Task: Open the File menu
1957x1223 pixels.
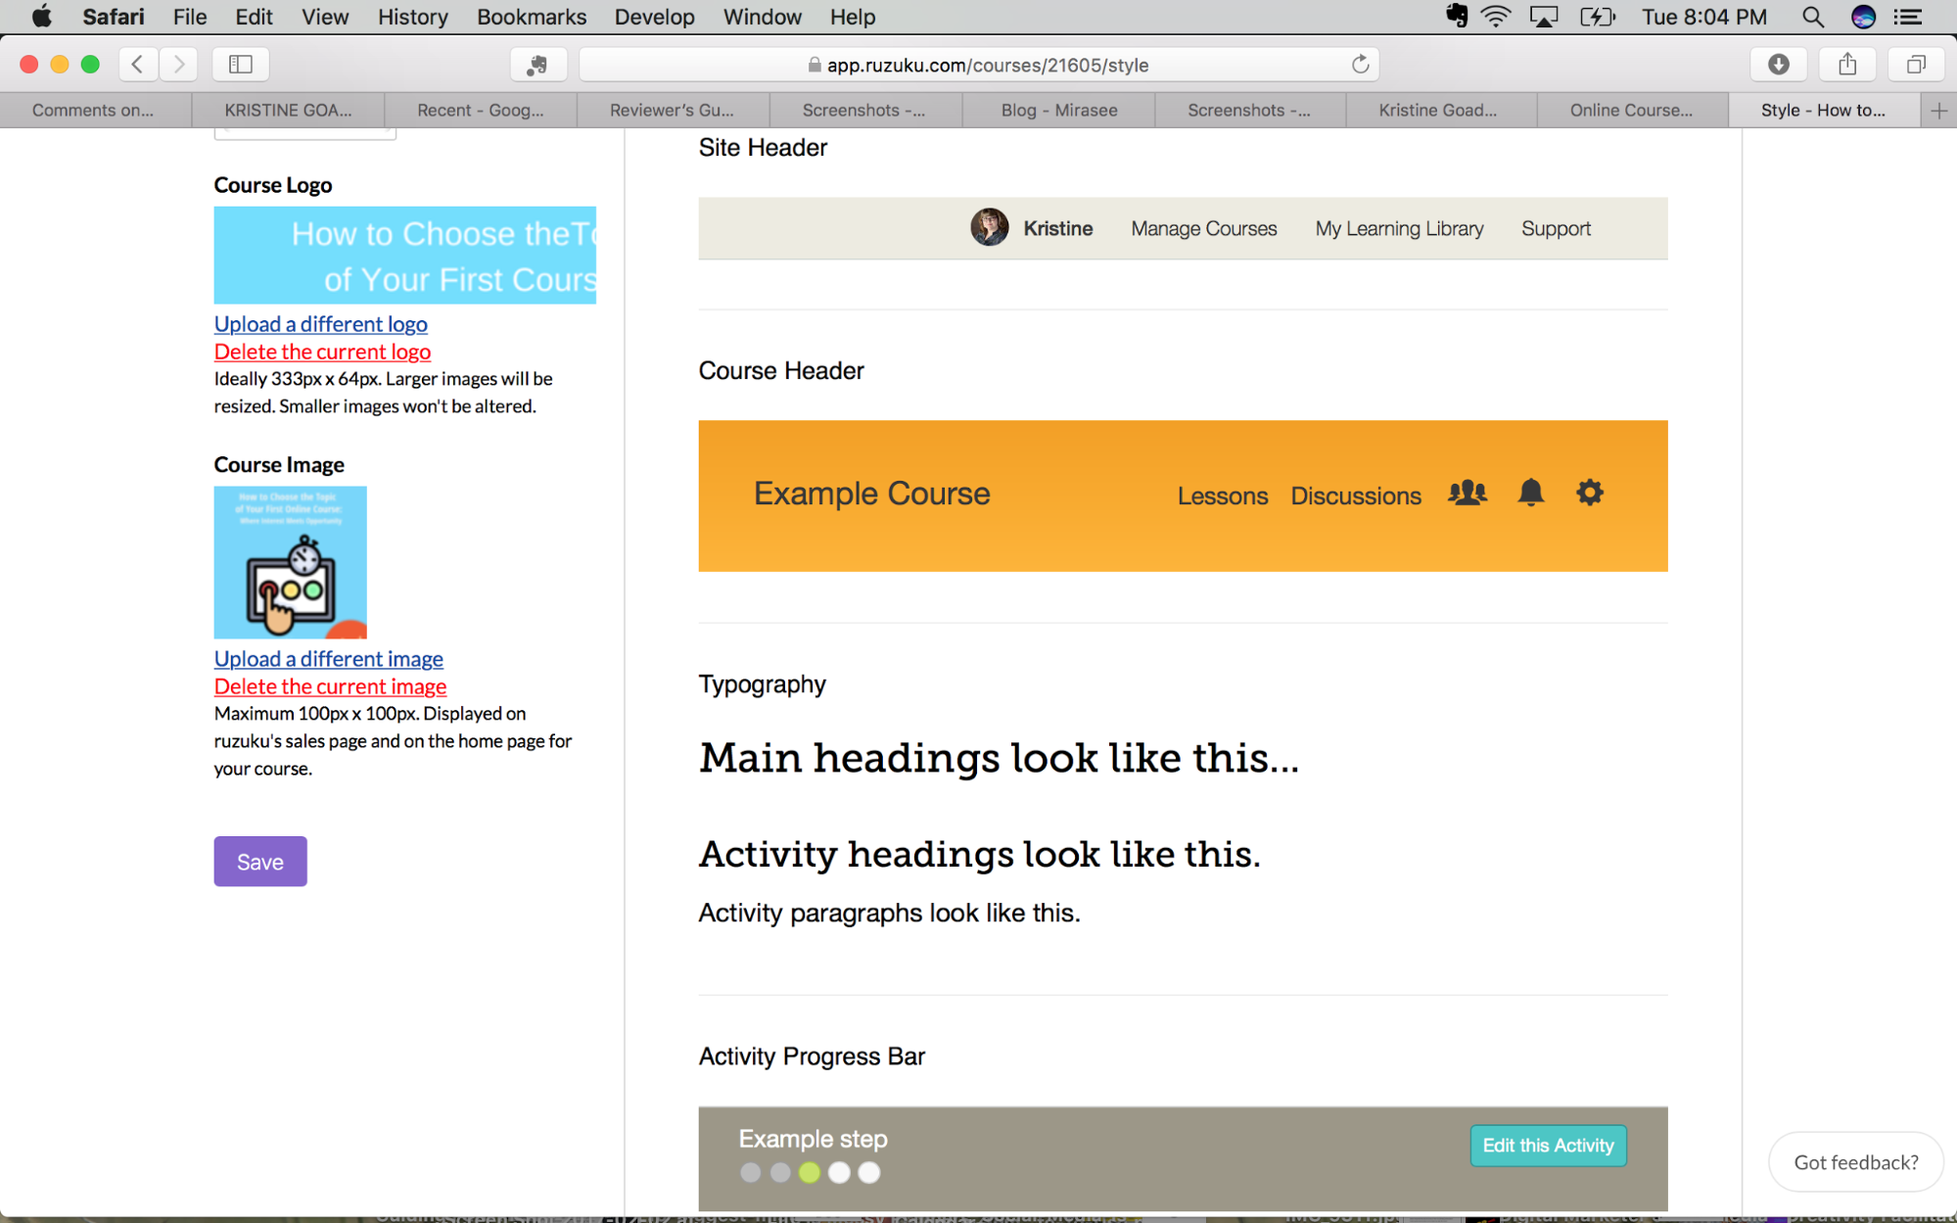Action: [x=190, y=17]
